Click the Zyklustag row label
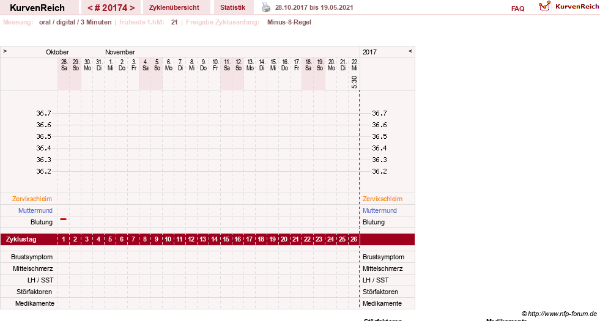 pyautogui.click(x=21, y=240)
